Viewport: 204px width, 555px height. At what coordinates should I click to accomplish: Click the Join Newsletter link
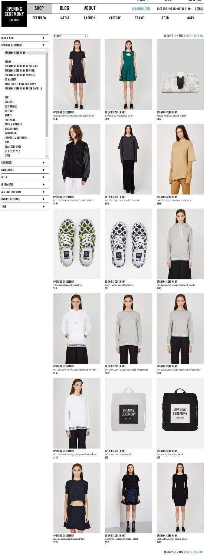point(141,8)
